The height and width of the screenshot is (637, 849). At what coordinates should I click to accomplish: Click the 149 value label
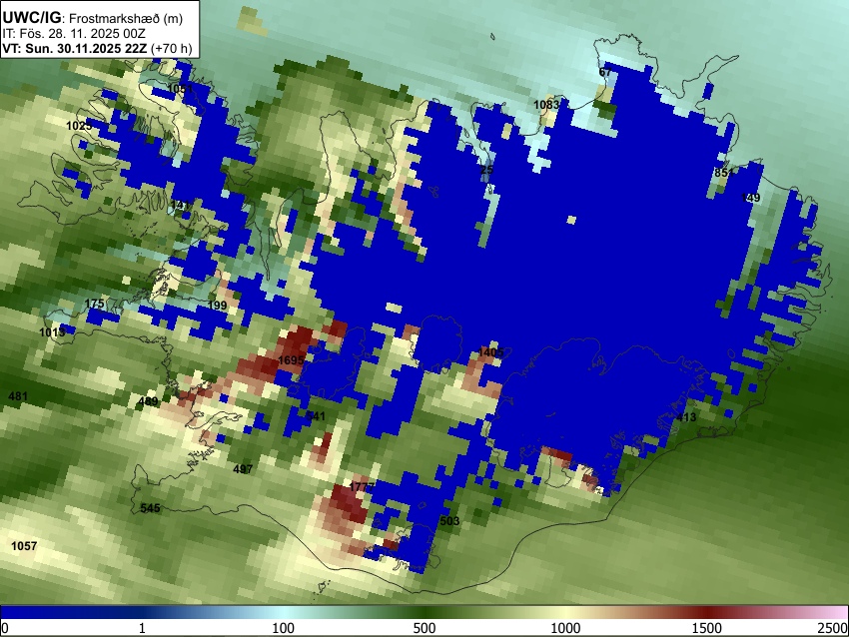point(750,198)
